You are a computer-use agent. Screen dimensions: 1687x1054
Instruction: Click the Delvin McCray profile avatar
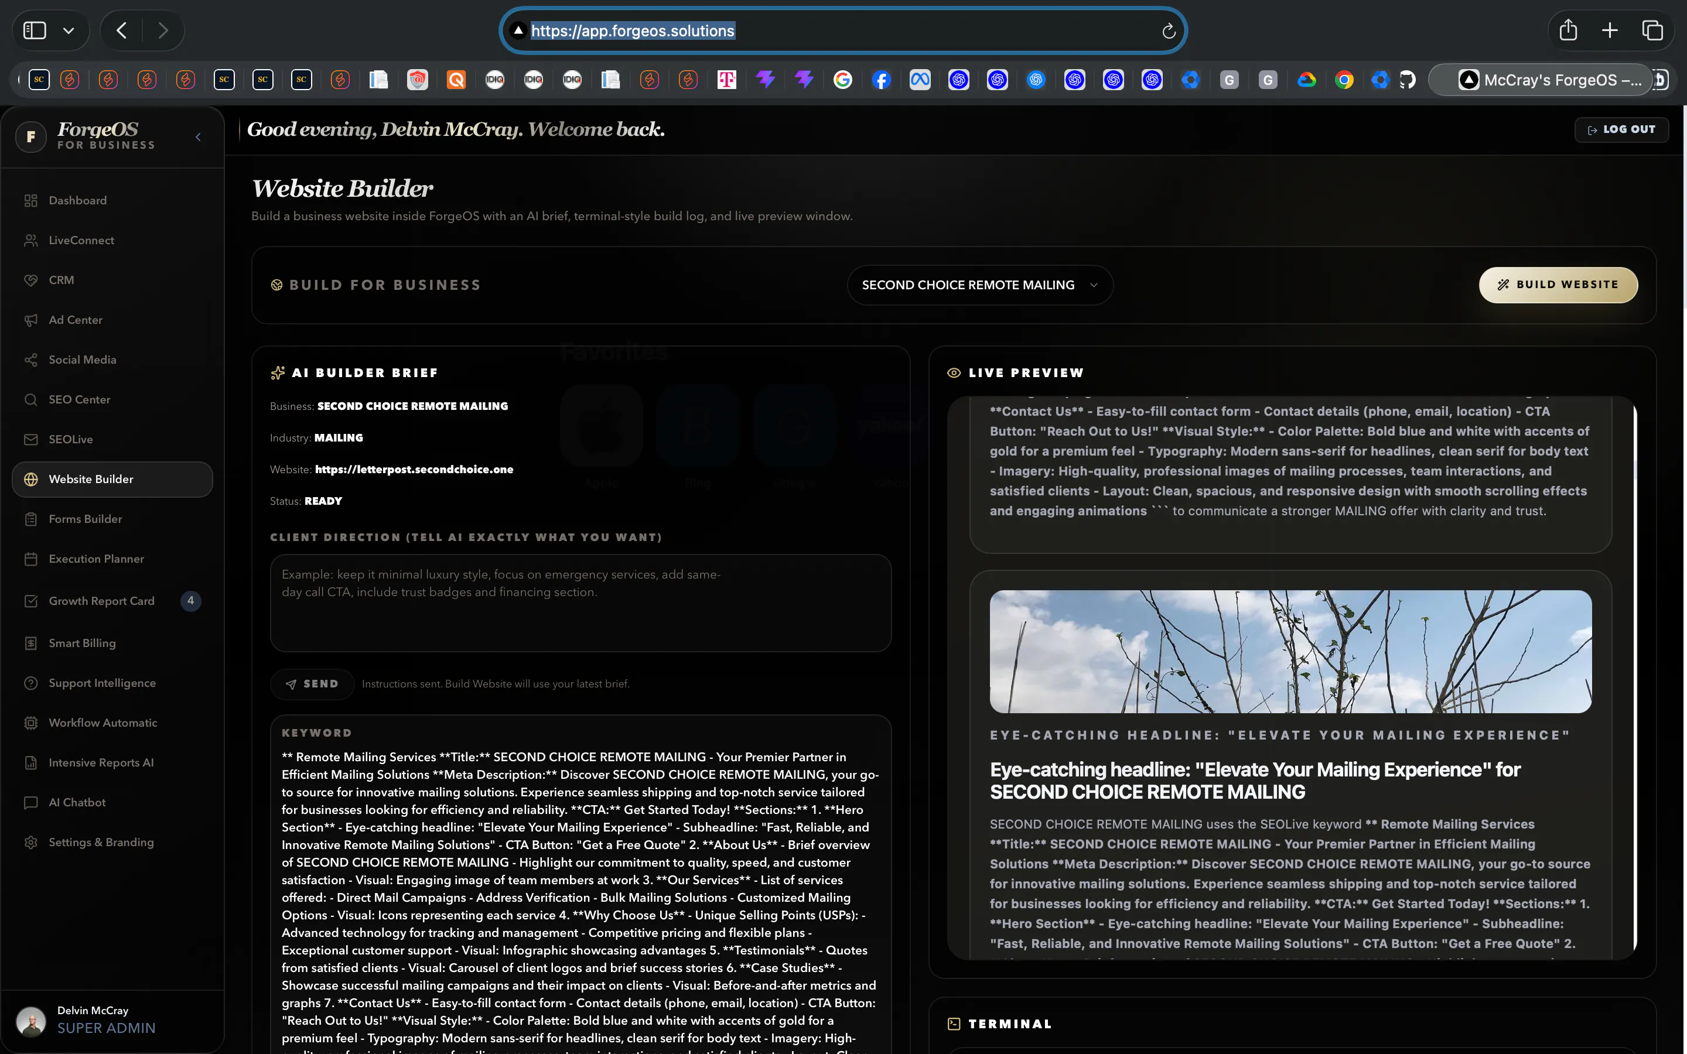click(30, 1021)
